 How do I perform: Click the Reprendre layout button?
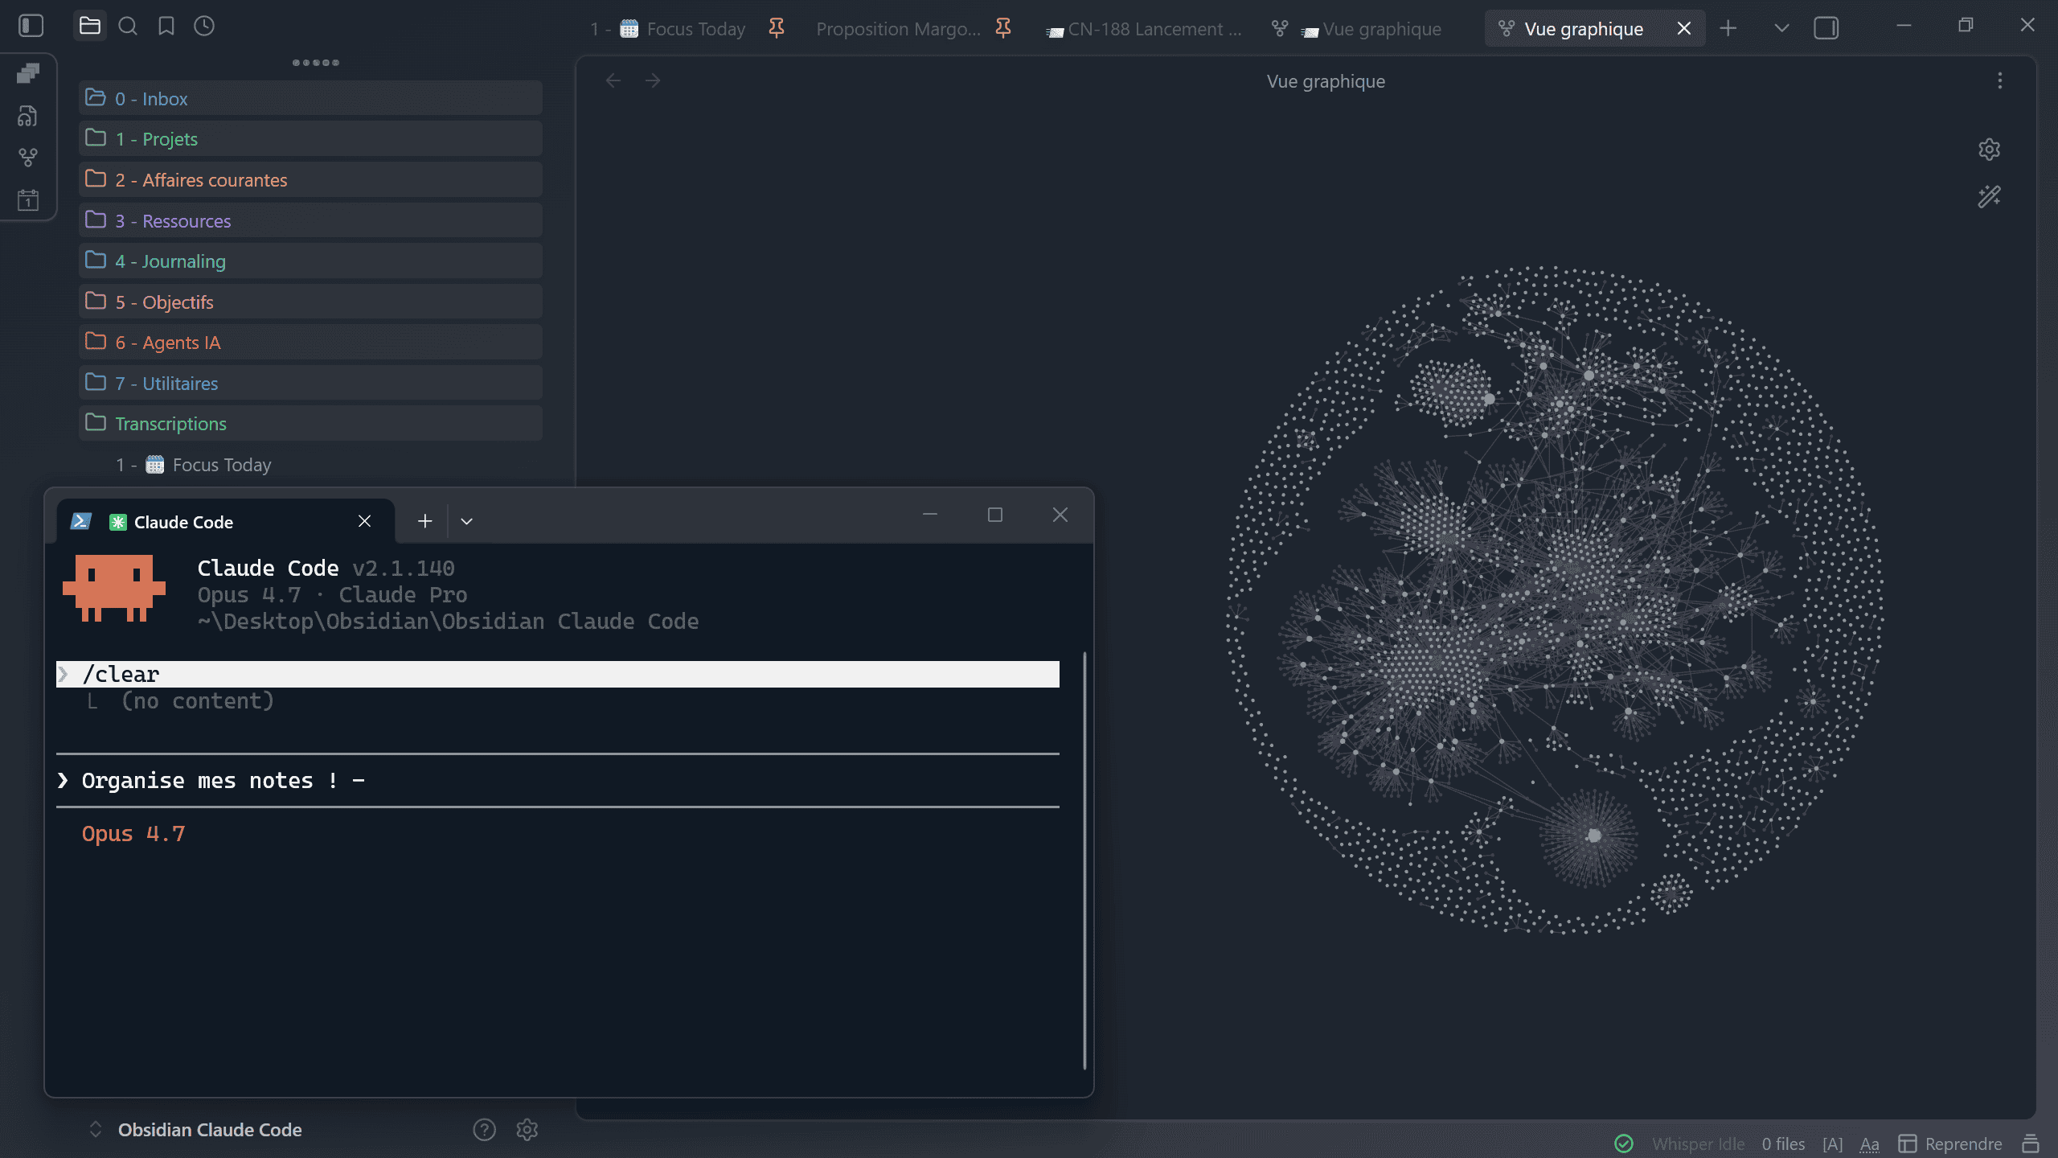(x=1951, y=1144)
